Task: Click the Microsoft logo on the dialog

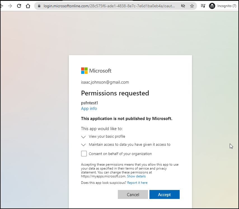Action: 96,71
